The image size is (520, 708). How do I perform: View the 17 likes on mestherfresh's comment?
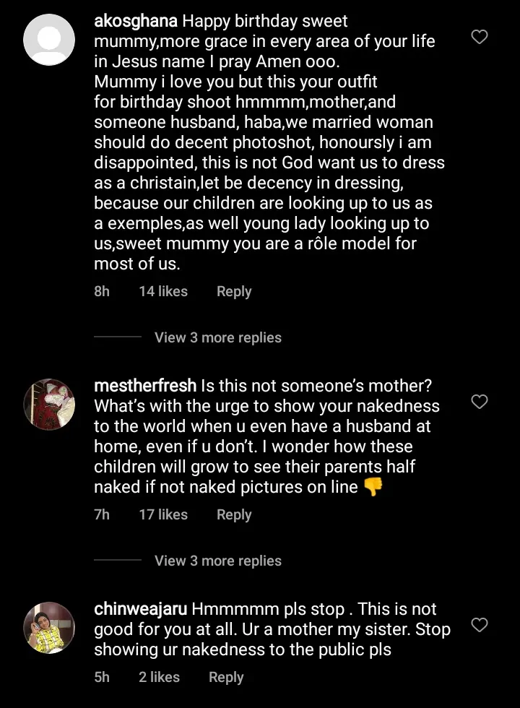pyautogui.click(x=163, y=514)
